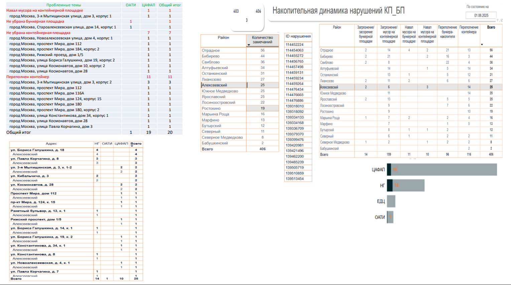Select address Новоалексеевская улица, дом 4, корпус 1
The image size is (511, 285).
click(61, 38)
